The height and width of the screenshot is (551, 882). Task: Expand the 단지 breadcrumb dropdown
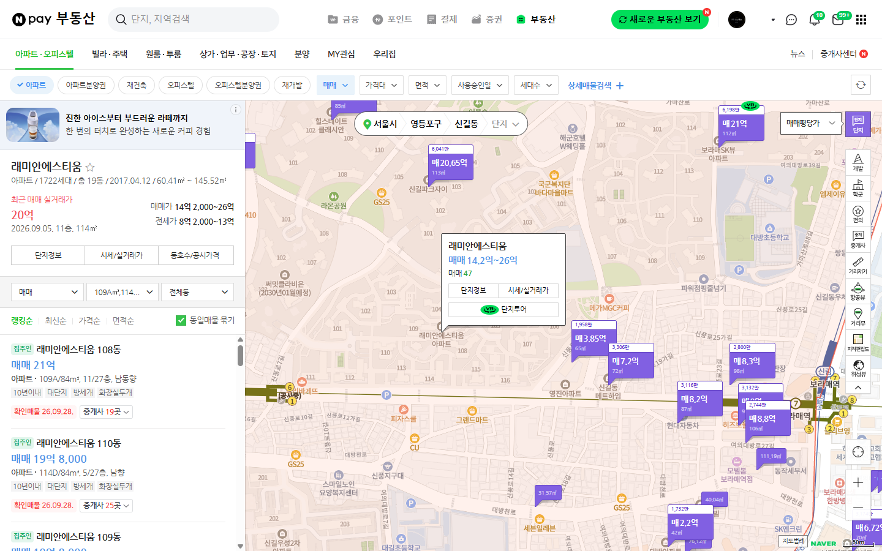tap(505, 124)
